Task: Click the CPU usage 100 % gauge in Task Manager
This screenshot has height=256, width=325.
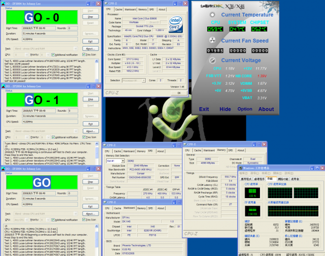Action: pyautogui.click(x=252, y=193)
